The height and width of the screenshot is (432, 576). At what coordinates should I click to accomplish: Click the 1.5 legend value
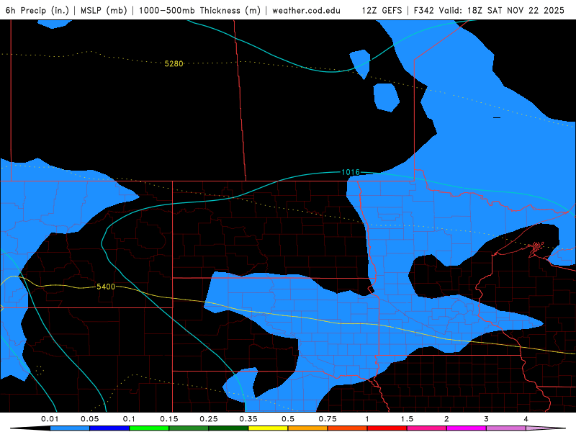(407, 419)
